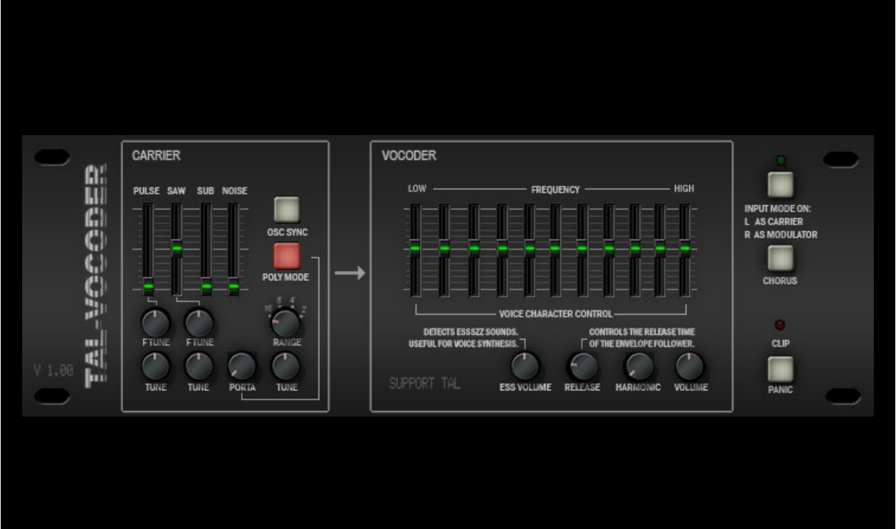
Task: Toggle the input mode button above INPUT MODE ON
Action: [780, 184]
